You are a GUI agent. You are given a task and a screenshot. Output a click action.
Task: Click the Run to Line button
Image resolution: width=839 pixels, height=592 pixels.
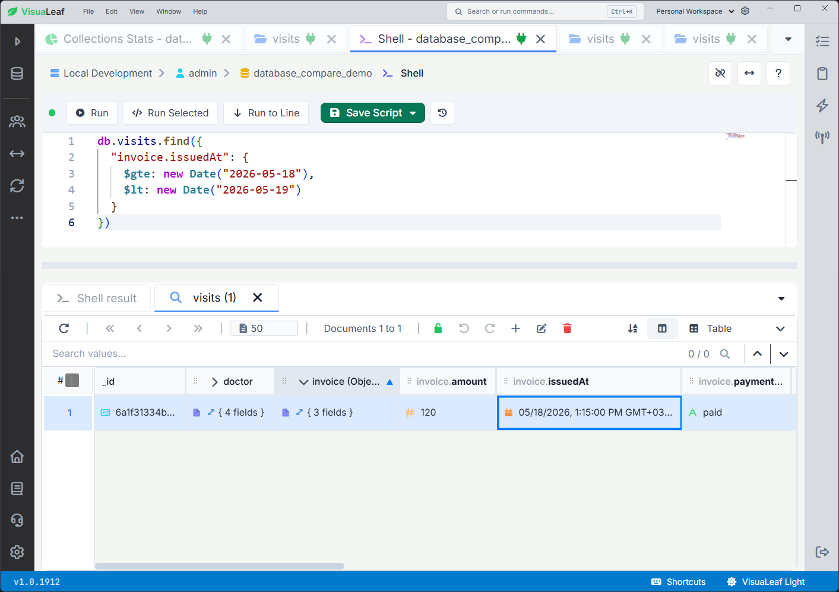pyautogui.click(x=266, y=113)
